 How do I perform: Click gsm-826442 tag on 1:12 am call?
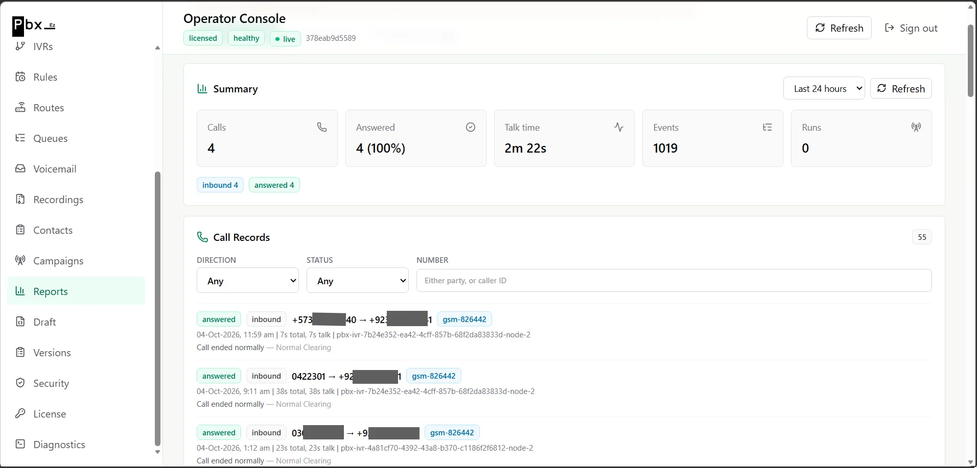452,433
